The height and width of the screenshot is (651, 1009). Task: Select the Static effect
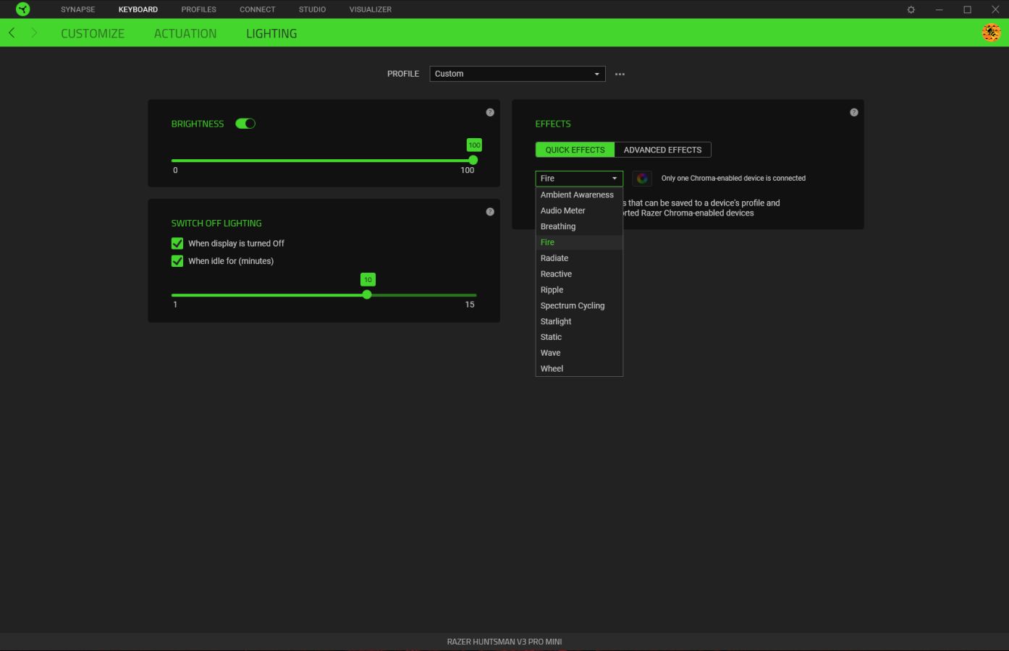(579, 337)
